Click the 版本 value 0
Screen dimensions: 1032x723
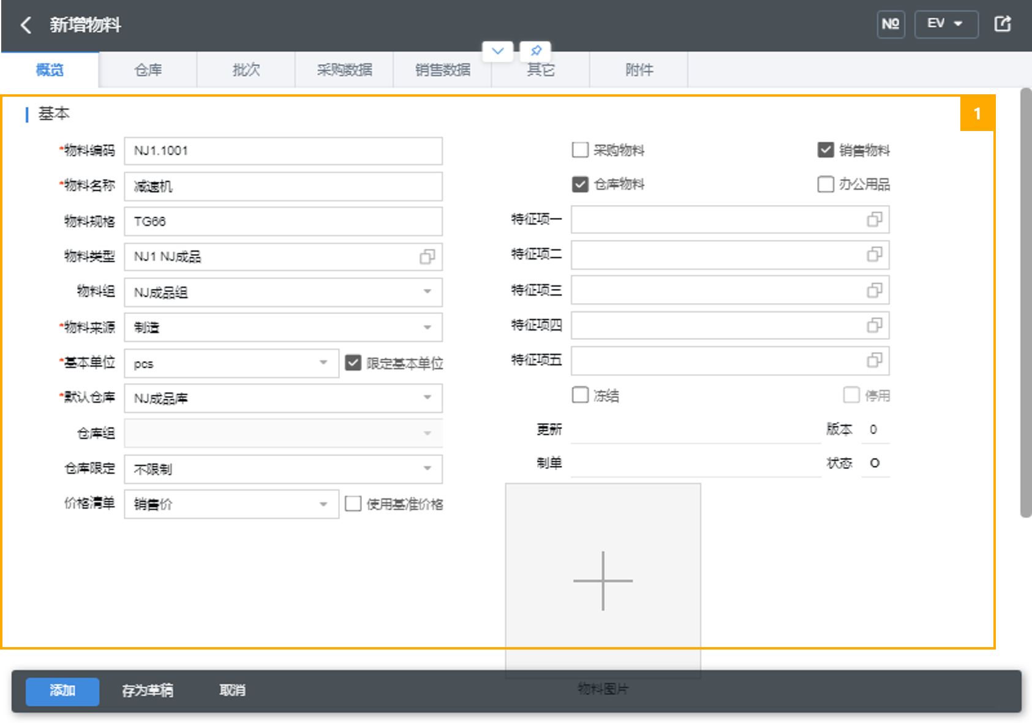(x=875, y=429)
